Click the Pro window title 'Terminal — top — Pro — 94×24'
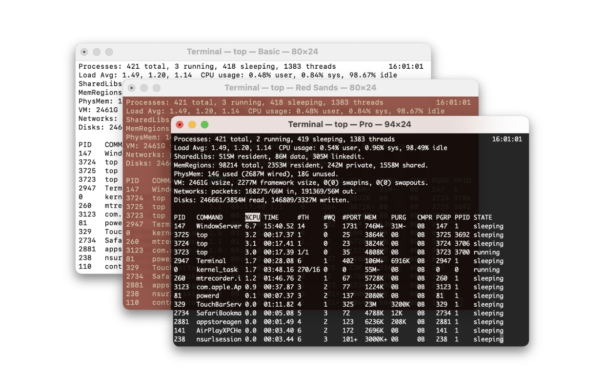The width and height of the screenshot is (605, 390). [x=350, y=124]
